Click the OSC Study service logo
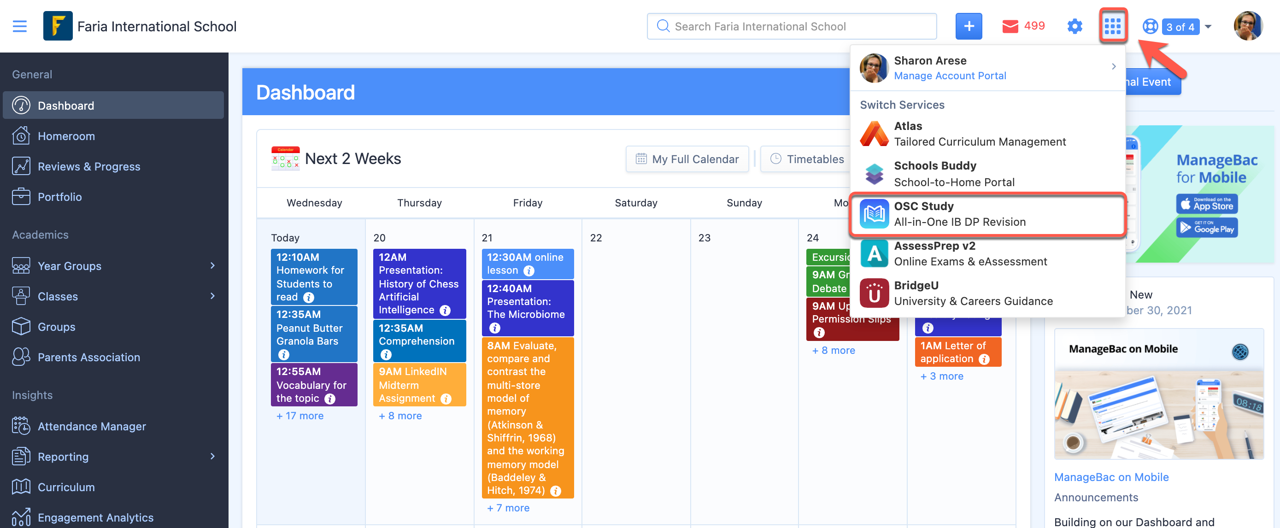The image size is (1280, 528). 874,214
